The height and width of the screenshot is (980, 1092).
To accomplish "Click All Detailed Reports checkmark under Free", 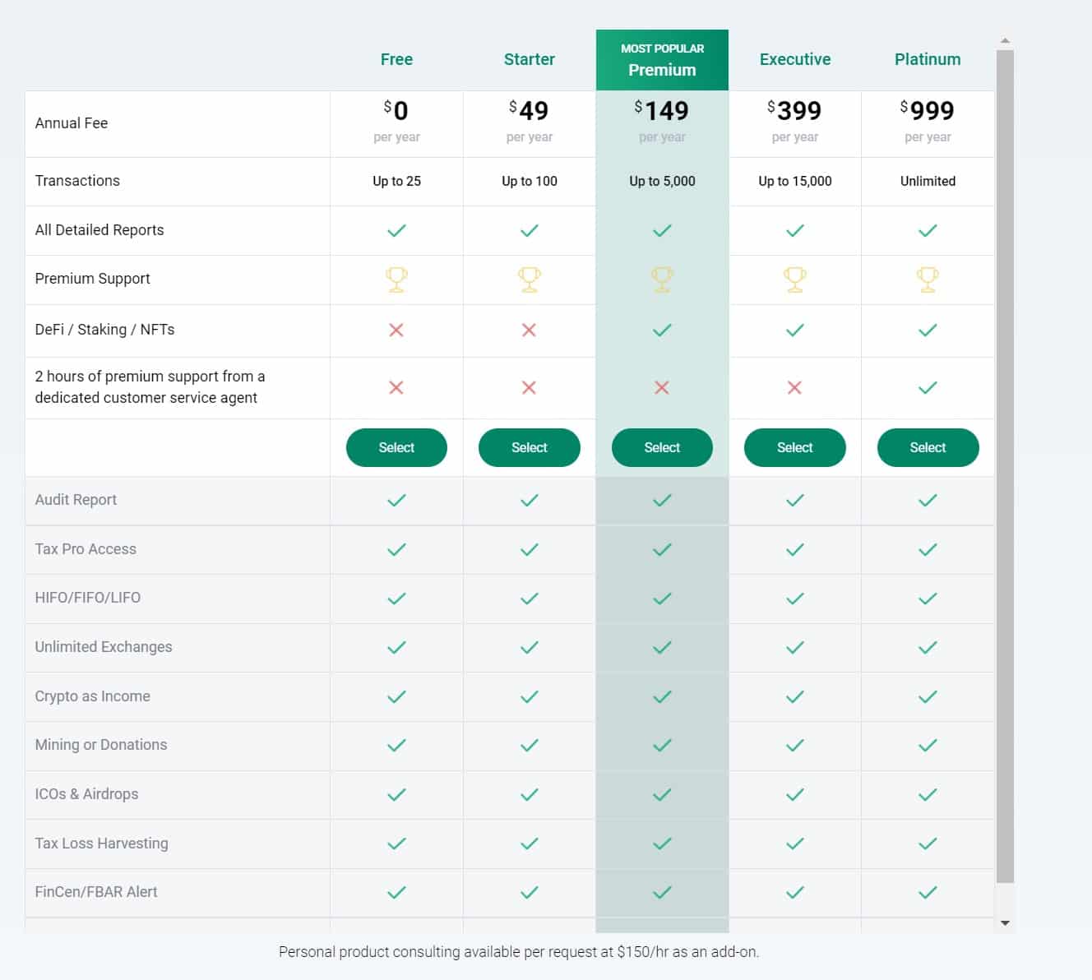I will coord(396,230).
